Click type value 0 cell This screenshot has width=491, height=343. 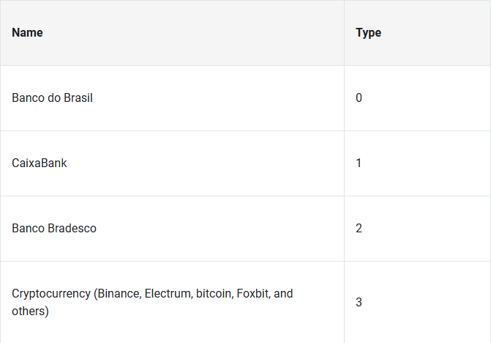pyautogui.click(x=417, y=98)
